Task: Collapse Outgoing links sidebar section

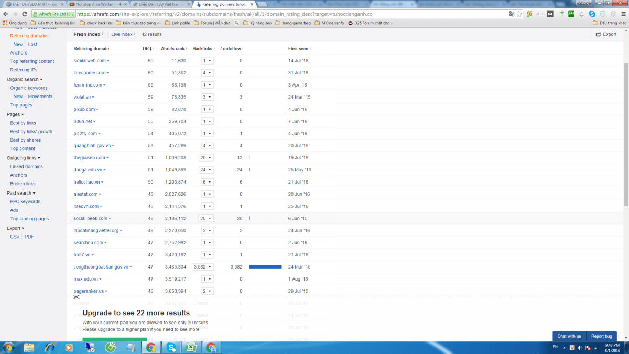Action: coord(24,158)
